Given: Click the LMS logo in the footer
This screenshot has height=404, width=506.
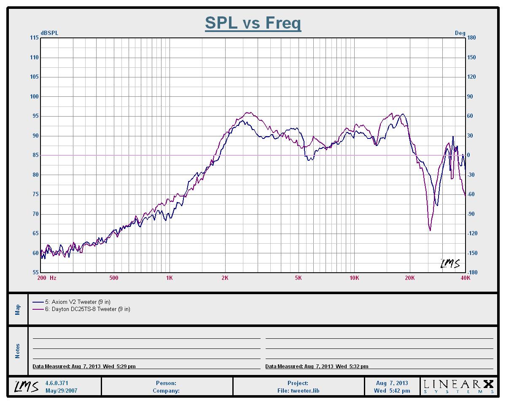Looking at the screenshot, I should click(27, 386).
